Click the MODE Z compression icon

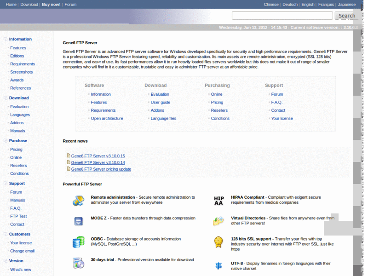[78, 221]
